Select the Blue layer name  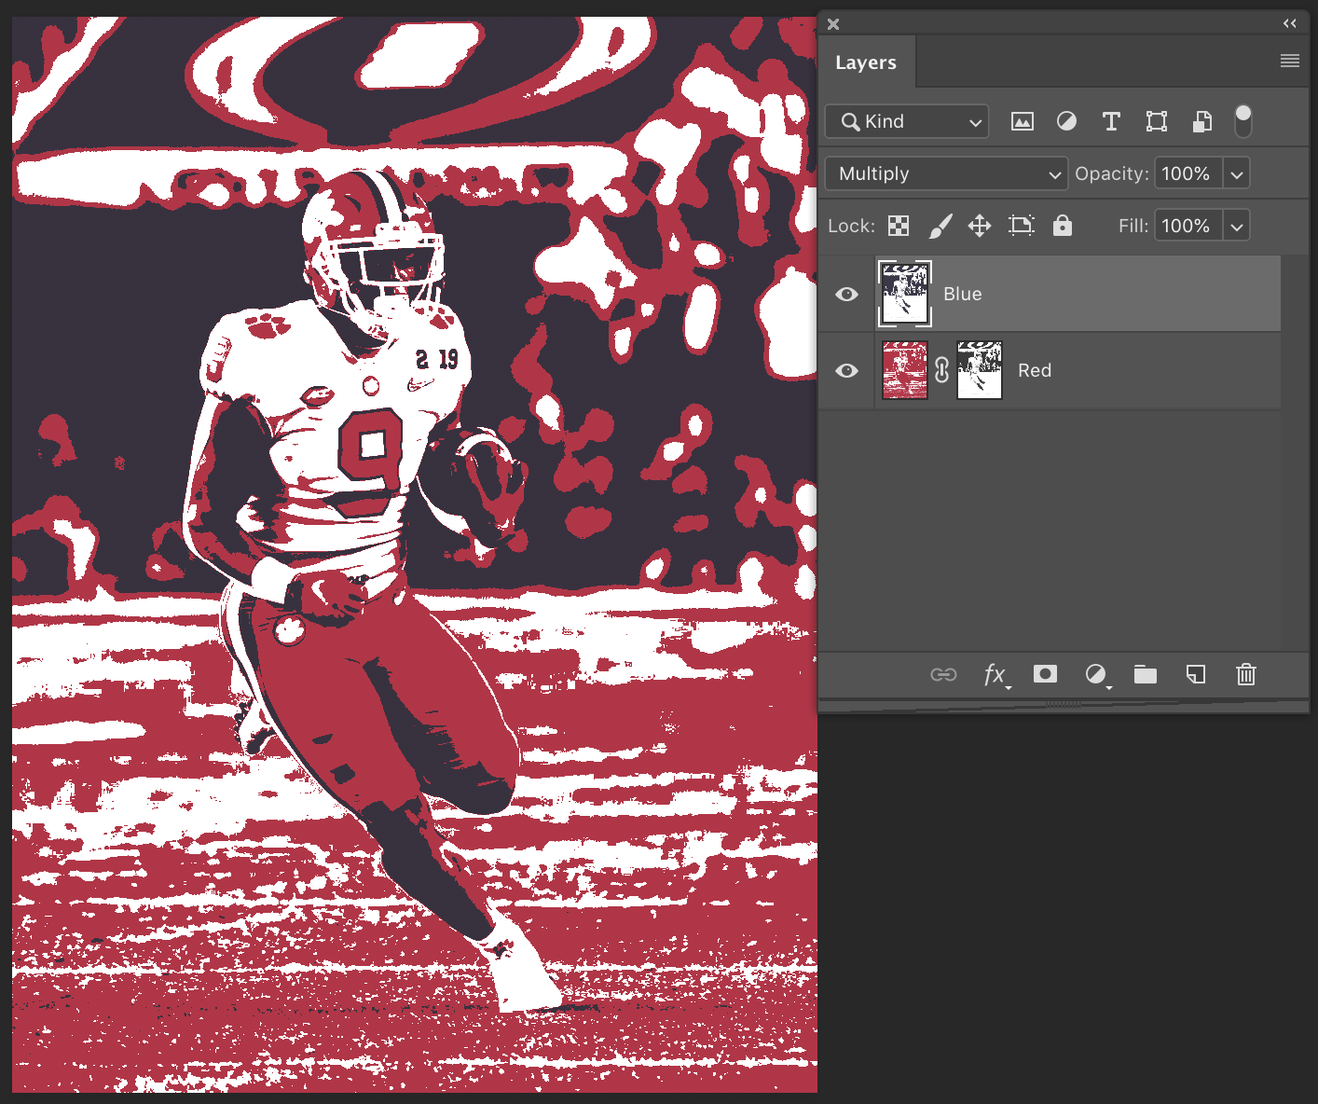pos(962,294)
